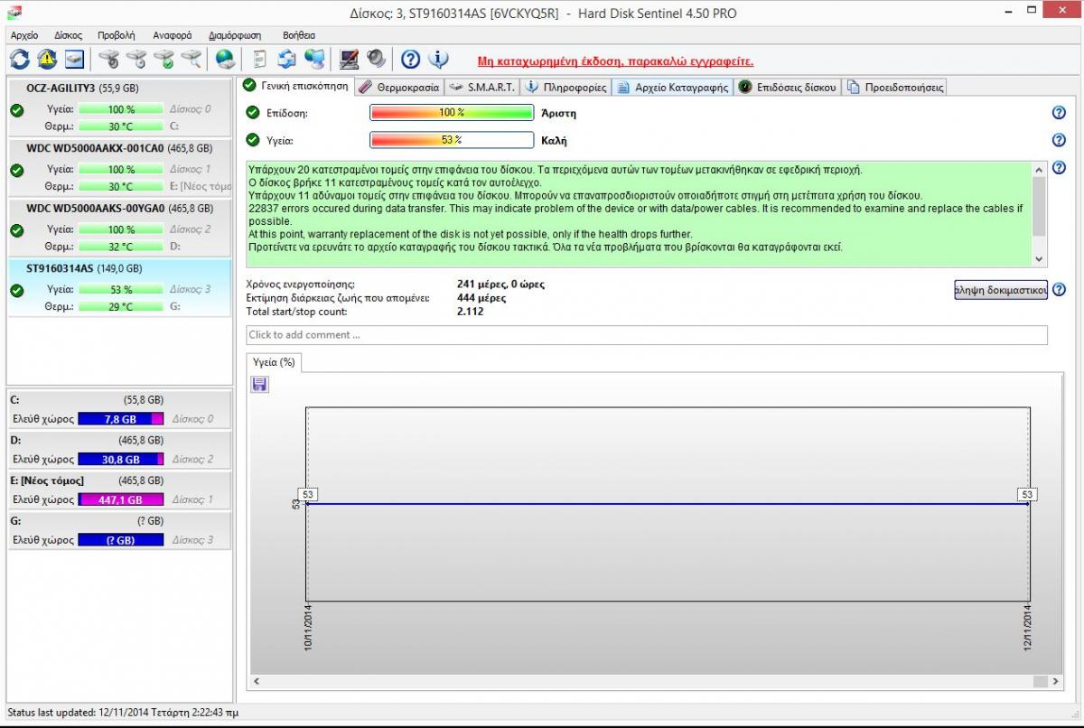Click the D: free space 30,8 GB bar

click(x=121, y=460)
